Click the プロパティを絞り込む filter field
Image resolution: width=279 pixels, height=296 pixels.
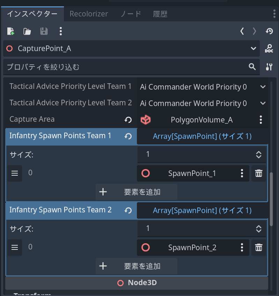pos(126,67)
